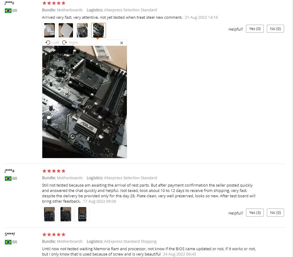Mark J***s review helpful with Yes (0)
Viewport: 293px width, 257px height.
tap(255, 29)
